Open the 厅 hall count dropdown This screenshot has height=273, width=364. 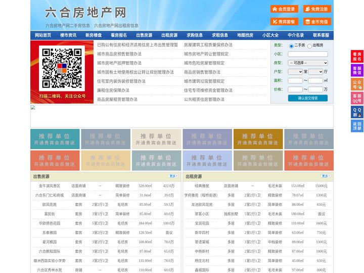point(315,72)
